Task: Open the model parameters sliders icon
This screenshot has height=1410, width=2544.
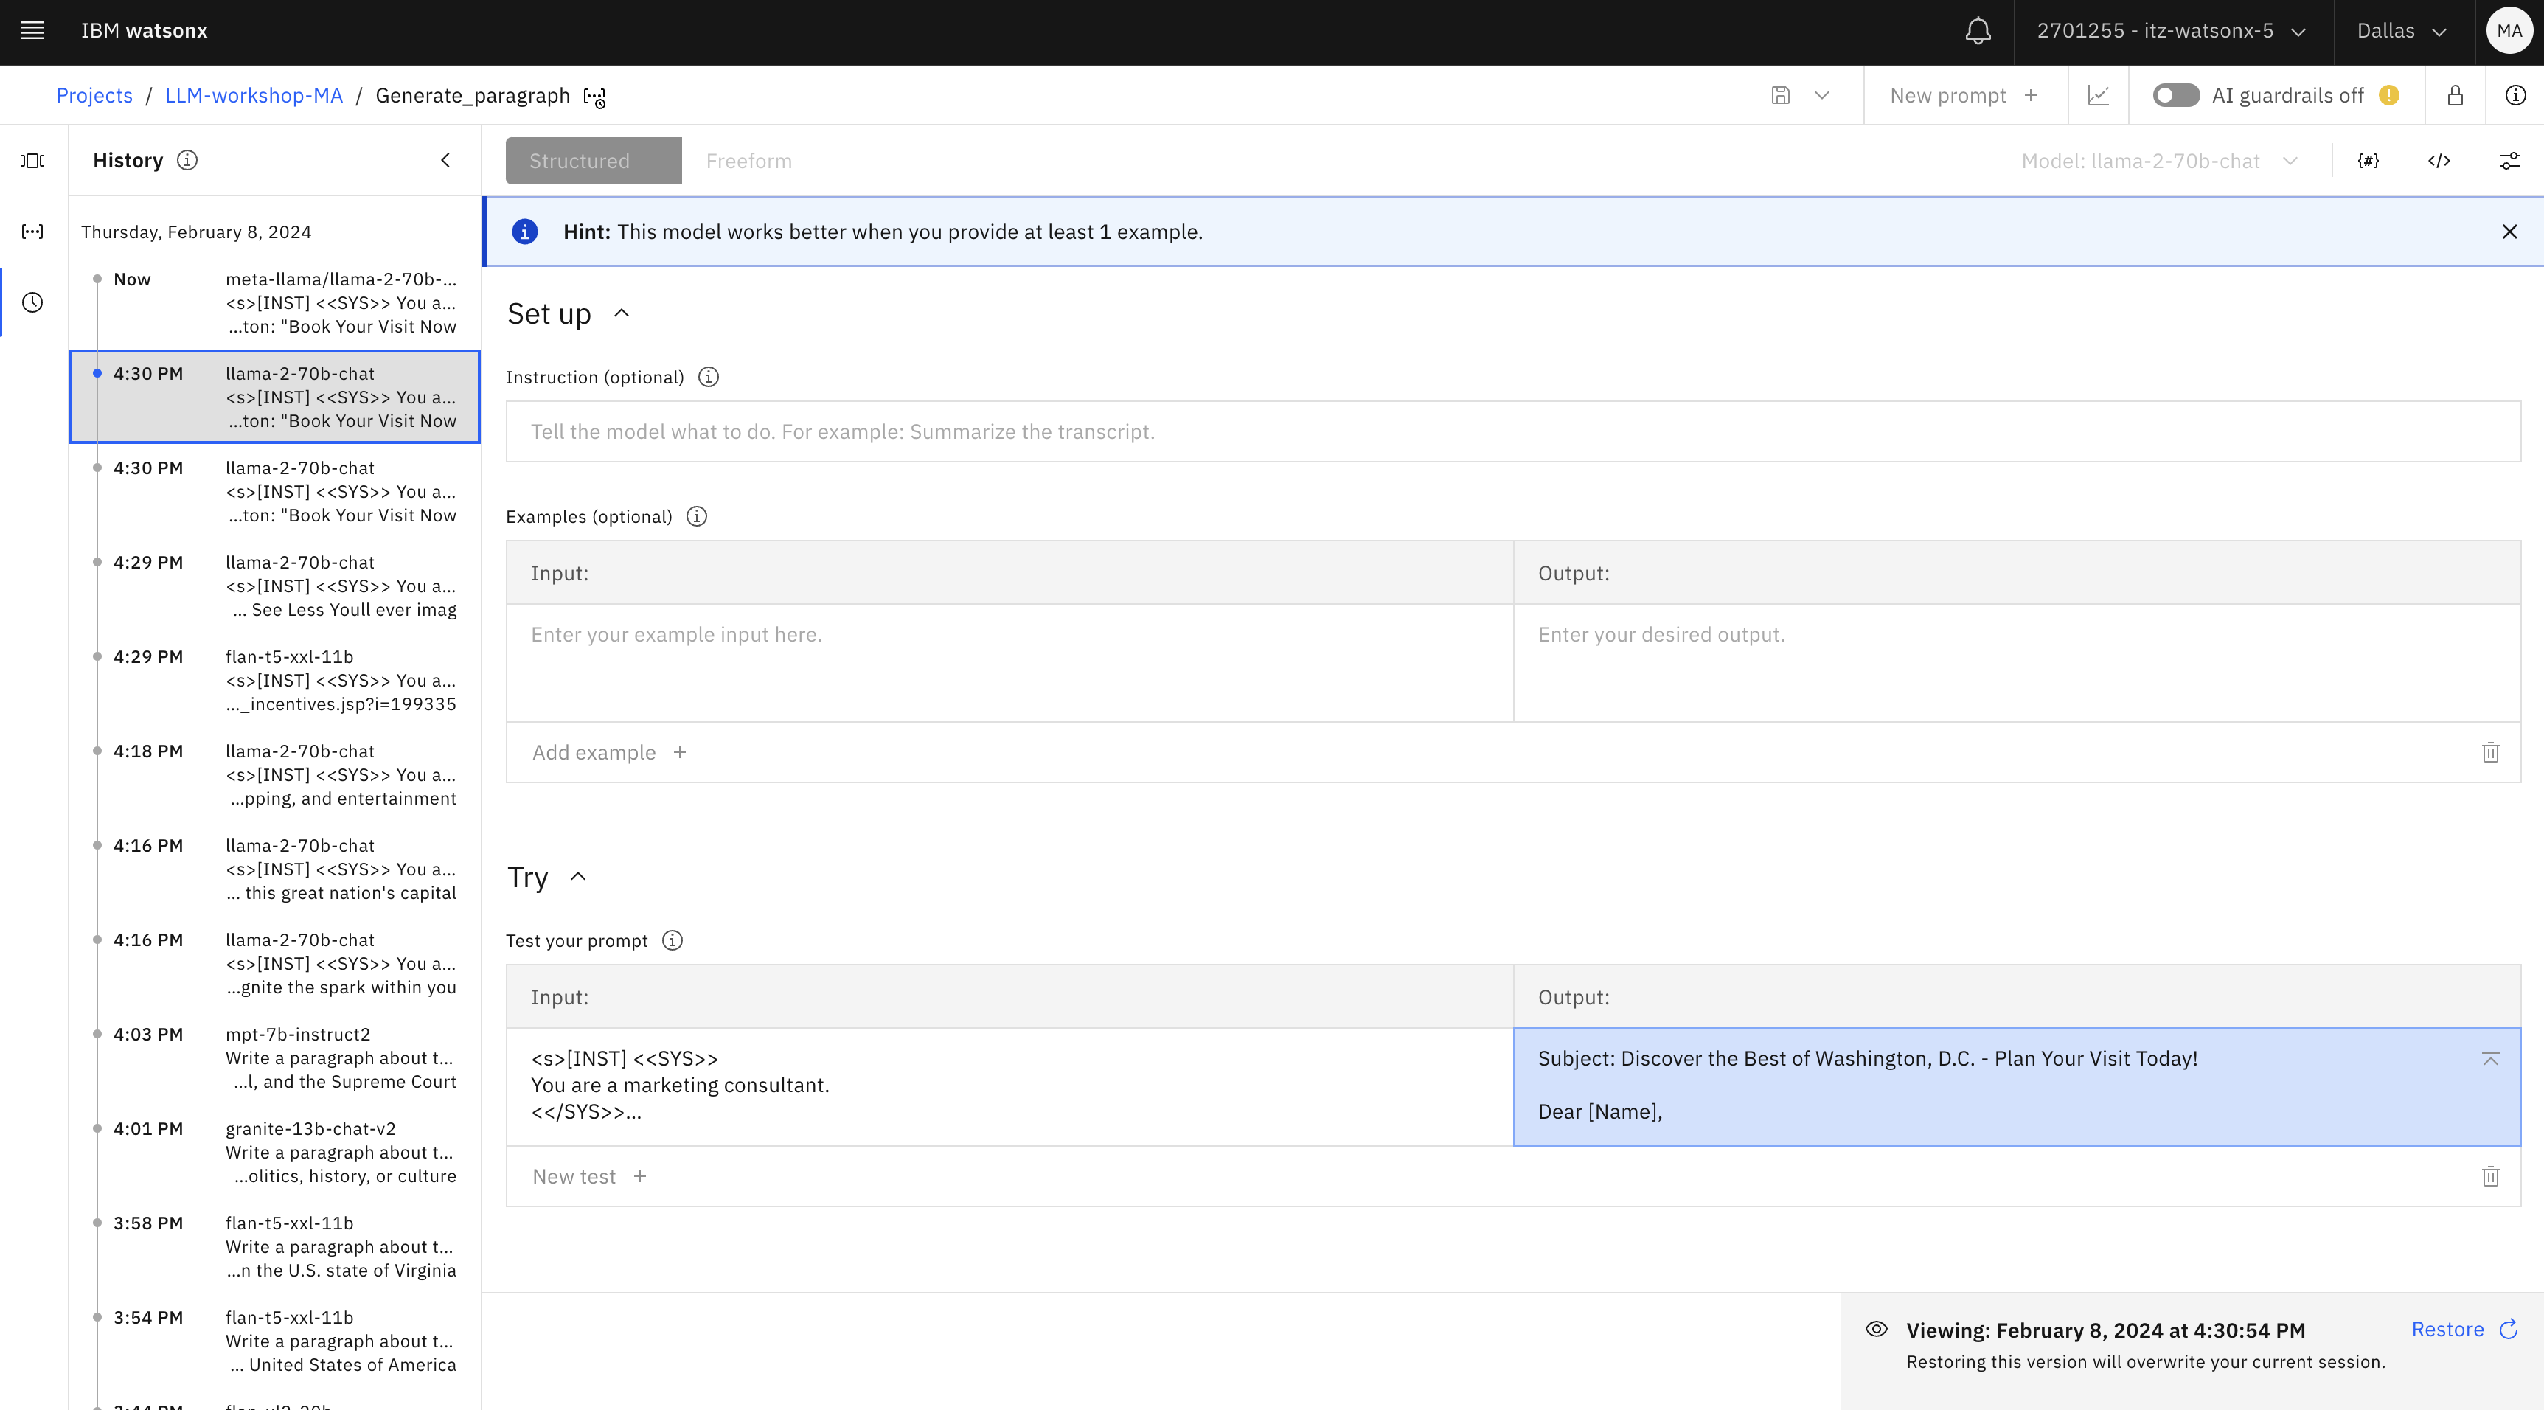Action: (2509, 161)
